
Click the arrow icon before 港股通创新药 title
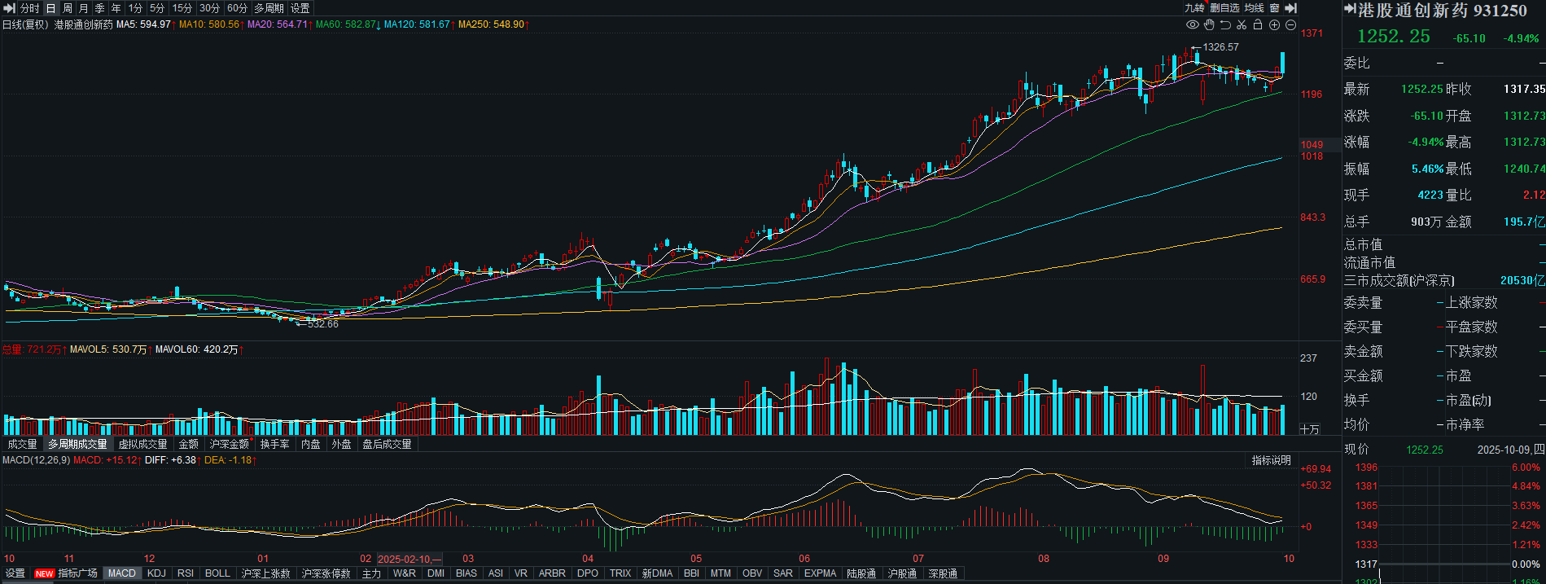[x=1349, y=10]
